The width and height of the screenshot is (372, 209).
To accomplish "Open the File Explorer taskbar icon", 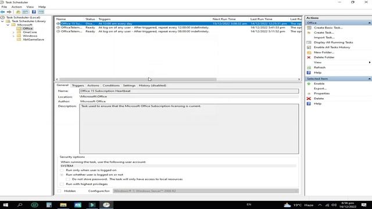I will (x=63, y=205).
